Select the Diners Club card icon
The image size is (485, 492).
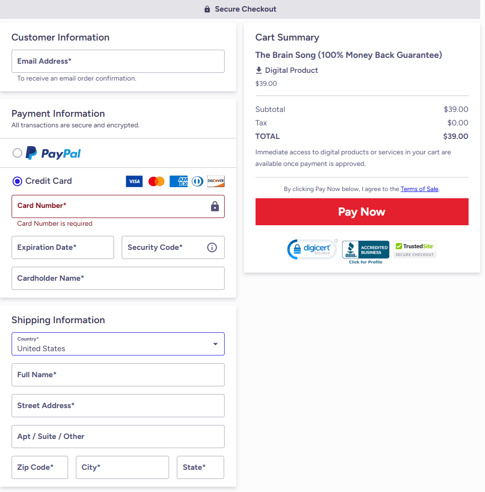tap(197, 181)
